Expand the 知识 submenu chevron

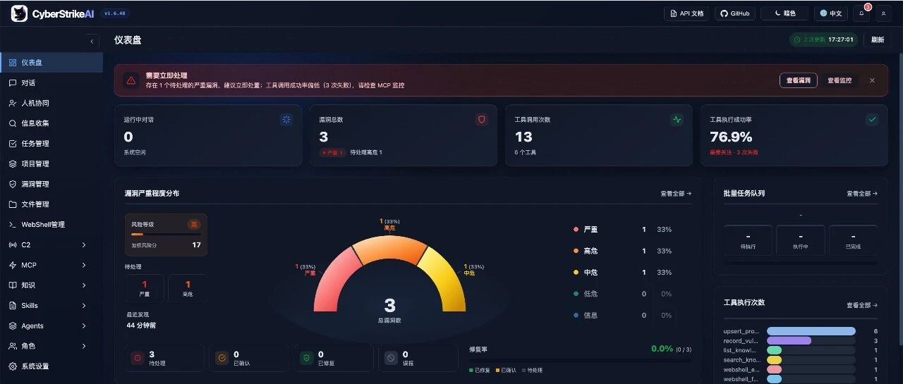[x=84, y=285]
